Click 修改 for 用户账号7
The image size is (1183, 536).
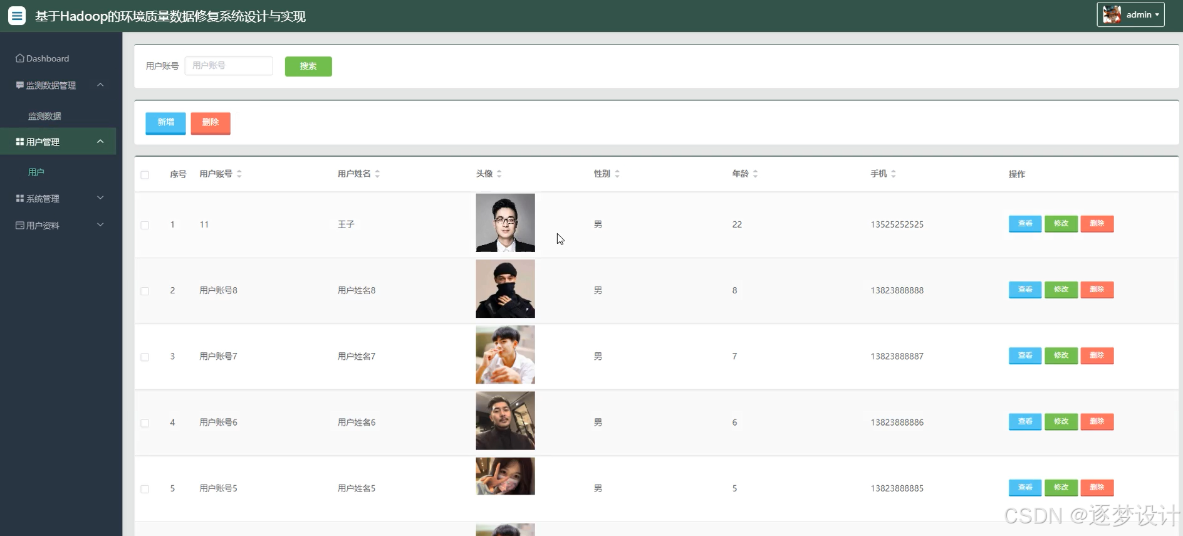(x=1061, y=355)
